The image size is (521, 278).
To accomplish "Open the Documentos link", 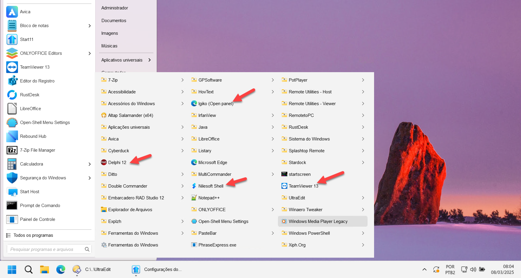I will coord(114,21).
